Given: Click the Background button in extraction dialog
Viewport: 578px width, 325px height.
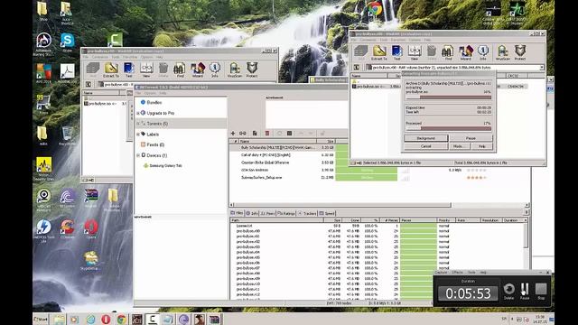Looking at the screenshot, I should coord(425,138).
